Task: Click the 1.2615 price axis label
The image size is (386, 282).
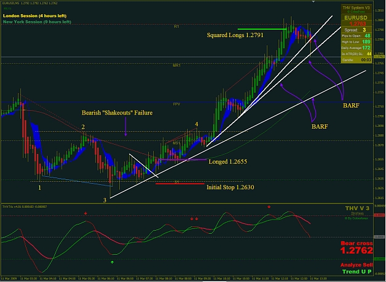Action: [x=379, y=198]
